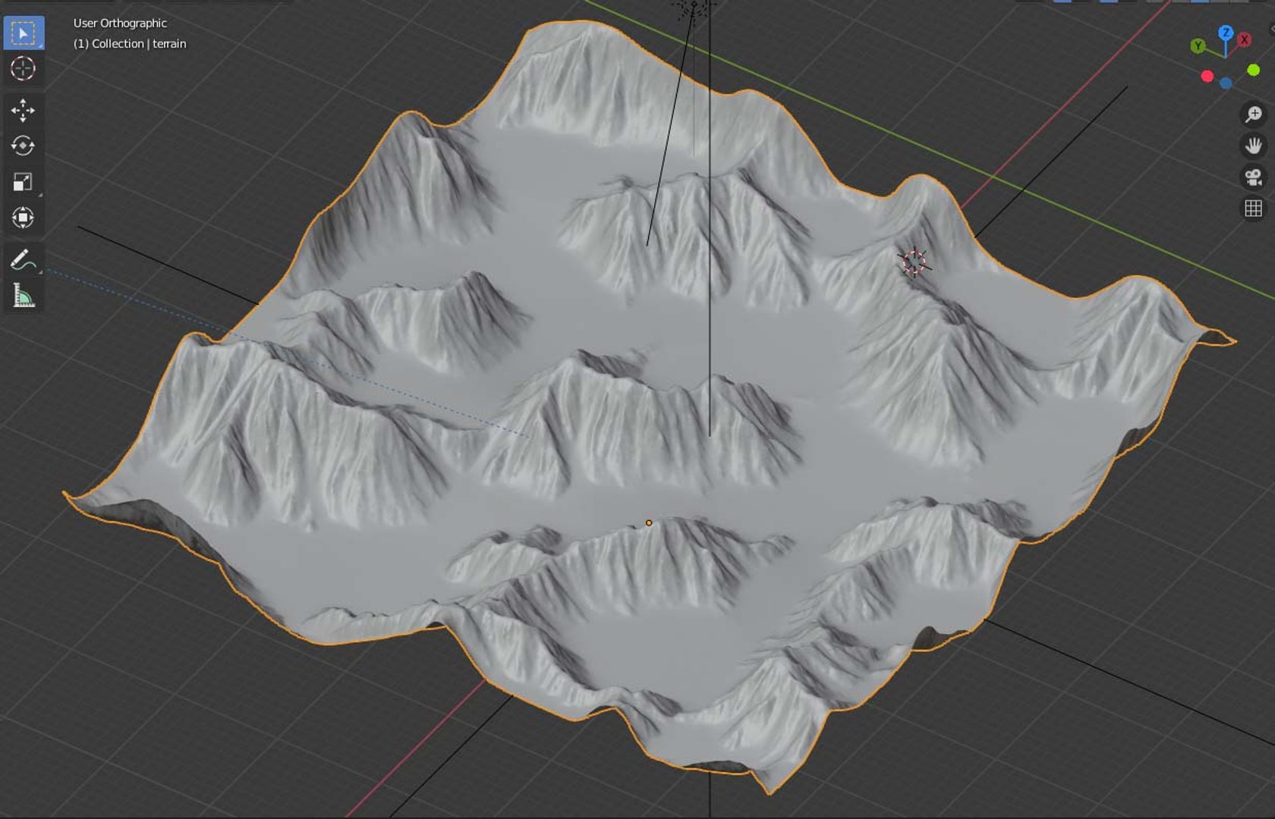Click the terrain object's orange origin dot
Image resolution: width=1275 pixels, height=819 pixels.
[x=649, y=522]
